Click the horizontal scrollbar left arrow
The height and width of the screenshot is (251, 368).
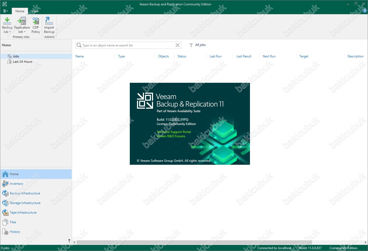pos(75,242)
